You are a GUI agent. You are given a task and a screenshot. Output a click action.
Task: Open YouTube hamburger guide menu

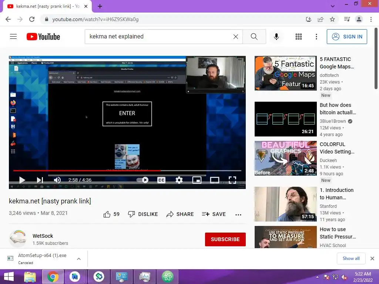[x=13, y=37]
